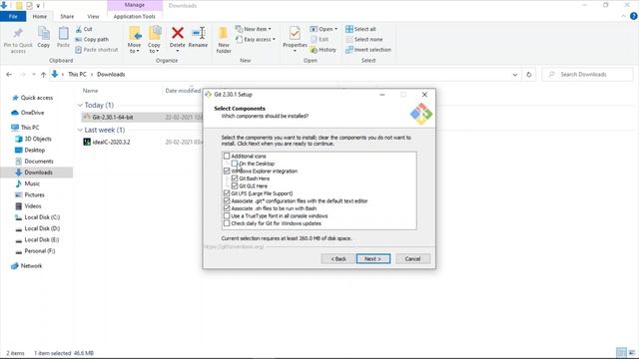Click the Cut command
This screenshot has width=639, height=359.
[x=84, y=29]
